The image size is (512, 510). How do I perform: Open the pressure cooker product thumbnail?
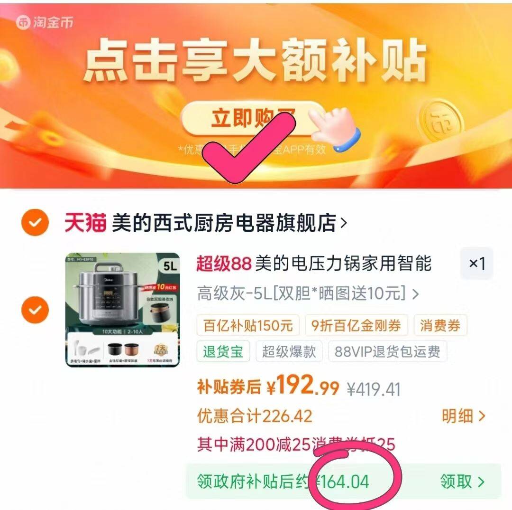point(122,310)
